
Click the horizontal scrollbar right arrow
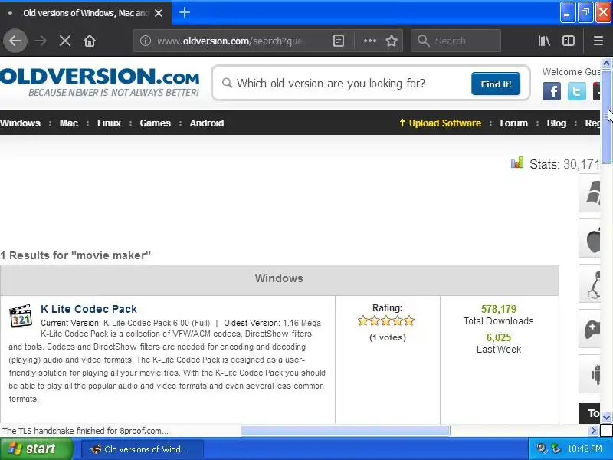[x=593, y=431]
